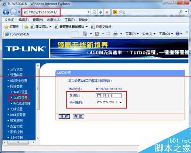
Task: Click the RSS feeds icon
Action: pos(97,34)
